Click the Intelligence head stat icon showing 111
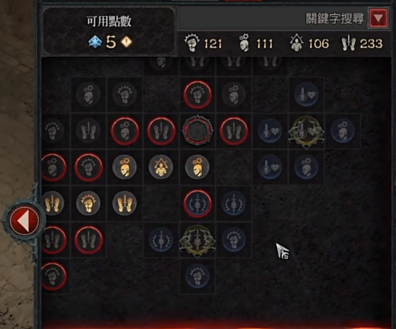396x329 pixels. click(x=244, y=43)
